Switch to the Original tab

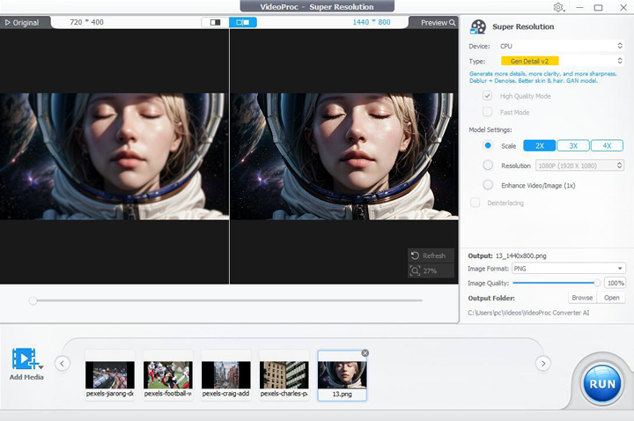pos(22,22)
